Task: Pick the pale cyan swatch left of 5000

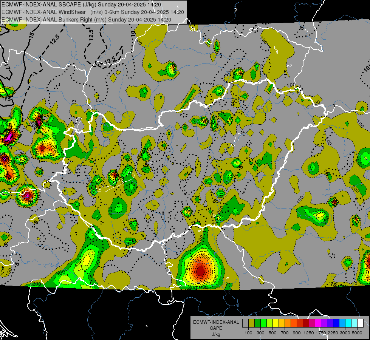Action: coord(355,323)
